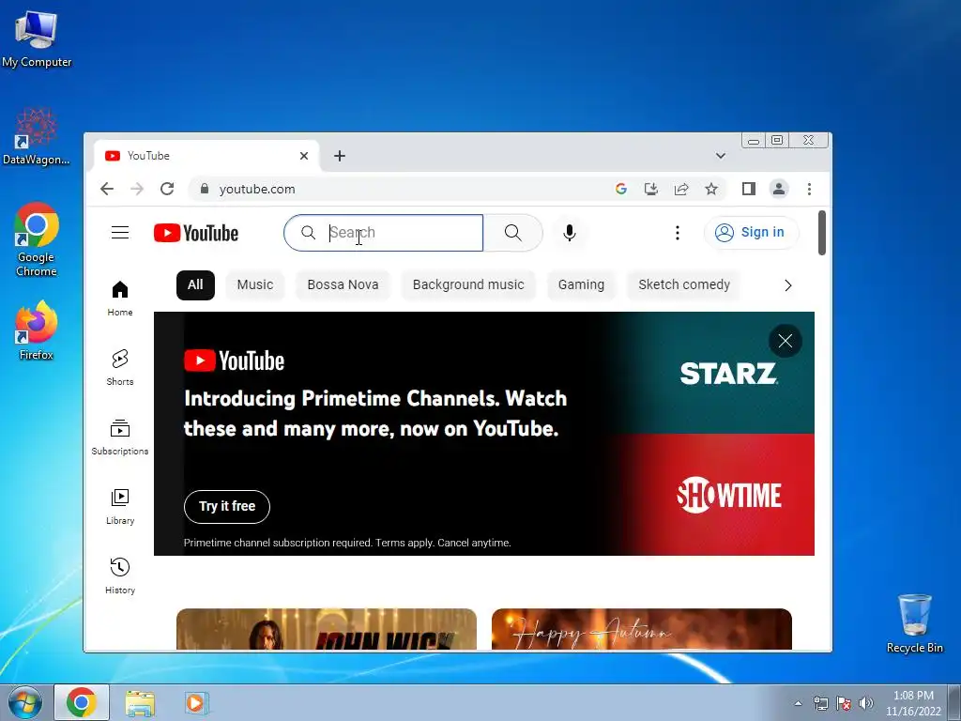Image resolution: width=961 pixels, height=721 pixels.
Task: Click the youtube.com address bar
Action: point(404,189)
